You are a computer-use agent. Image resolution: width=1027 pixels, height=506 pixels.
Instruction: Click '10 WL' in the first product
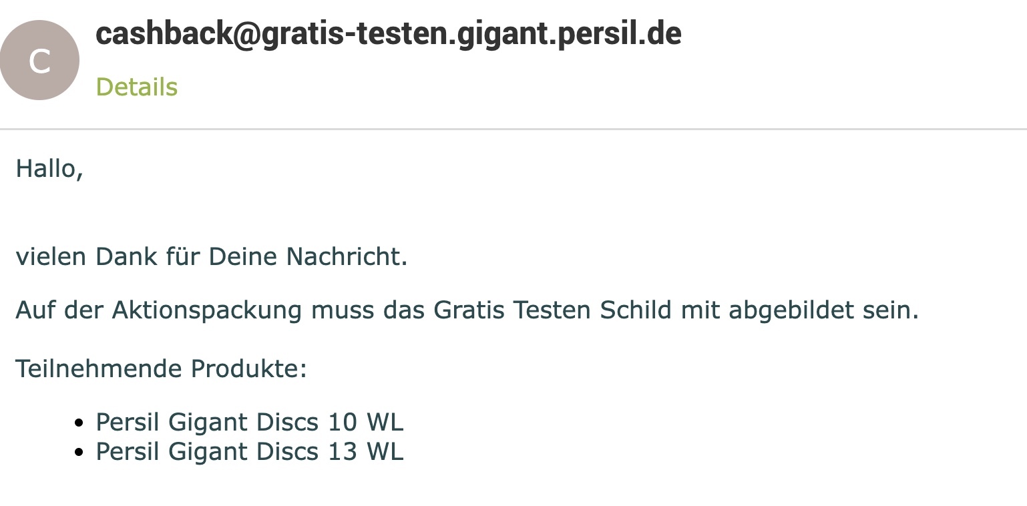(365, 423)
